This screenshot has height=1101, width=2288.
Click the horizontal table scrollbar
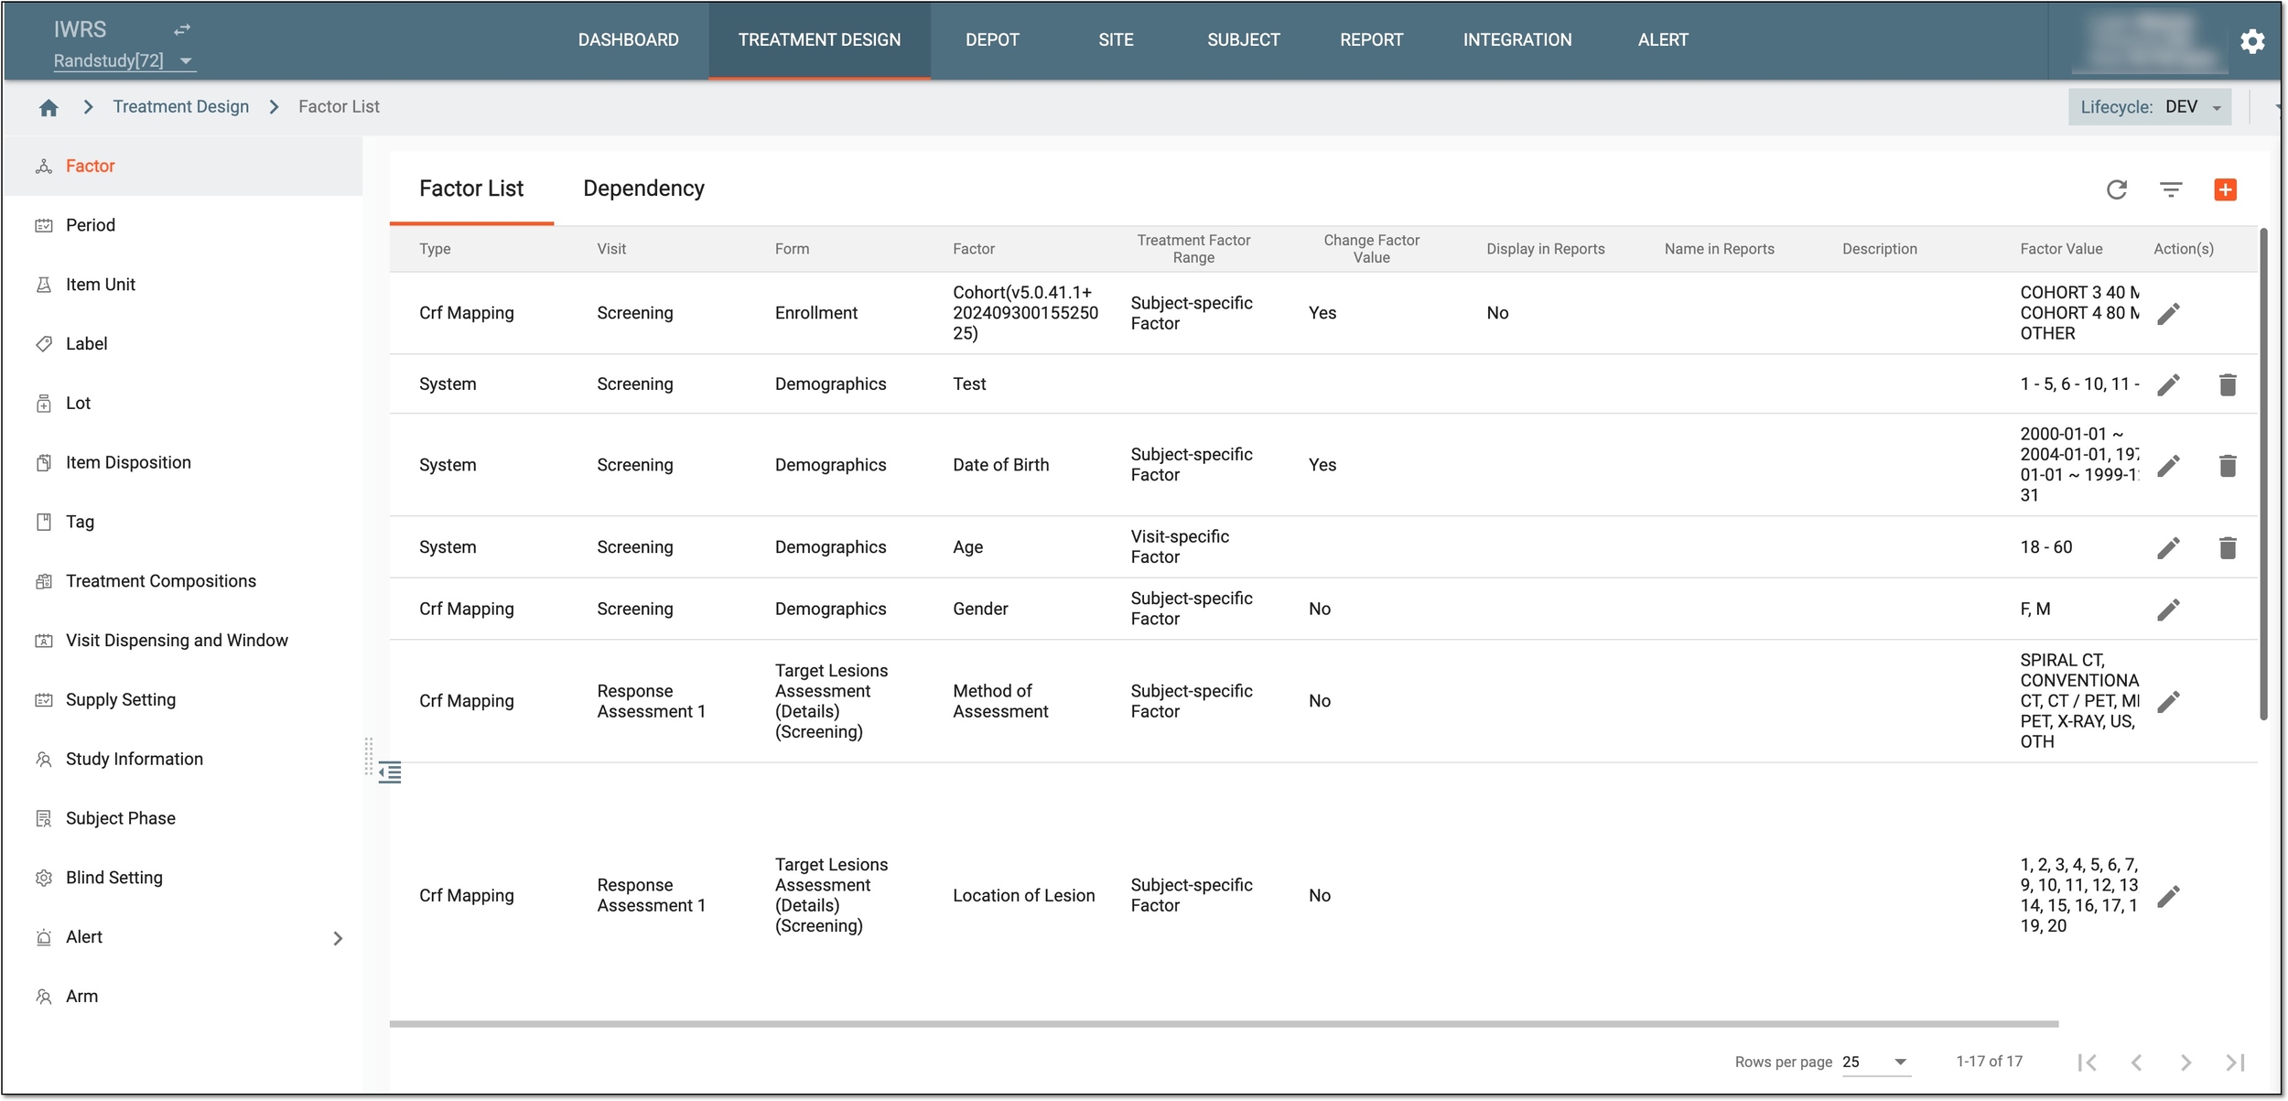coord(1224,1024)
